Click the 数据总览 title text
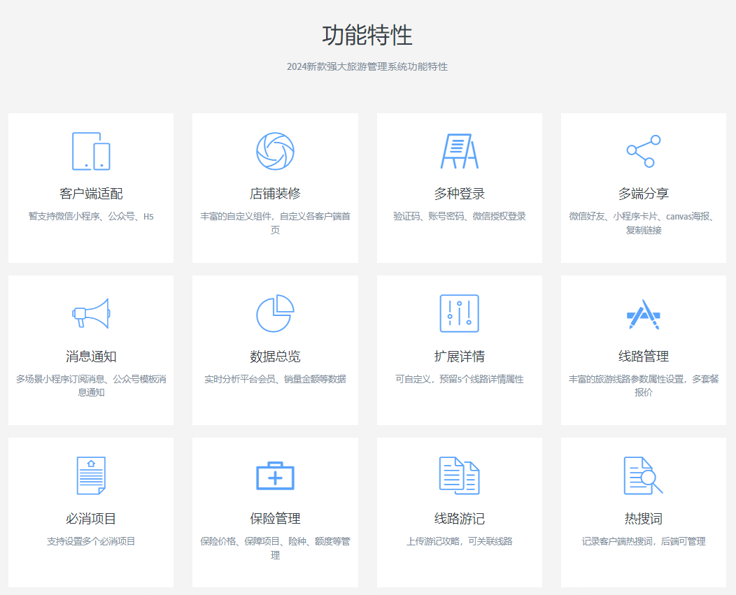 (275, 357)
